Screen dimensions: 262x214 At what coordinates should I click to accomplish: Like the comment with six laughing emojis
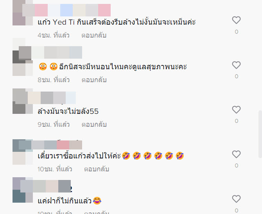(x=236, y=154)
